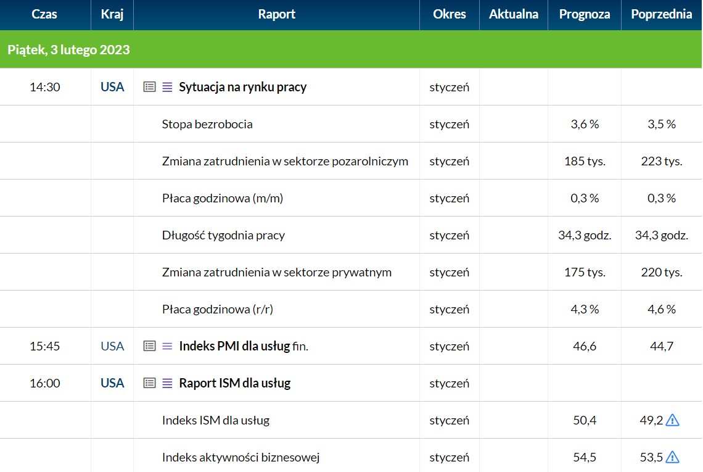Click importance lines icon beside Indeks PMI dla usług
Screen dimensions: 703x472
(x=167, y=346)
